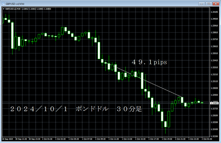Click the 1 Oct 09:30 time label
The height and width of the screenshot is (143, 221).
click(x=100, y=139)
